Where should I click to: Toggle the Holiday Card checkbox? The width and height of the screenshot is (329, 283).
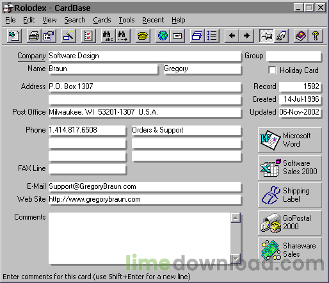click(272, 70)
